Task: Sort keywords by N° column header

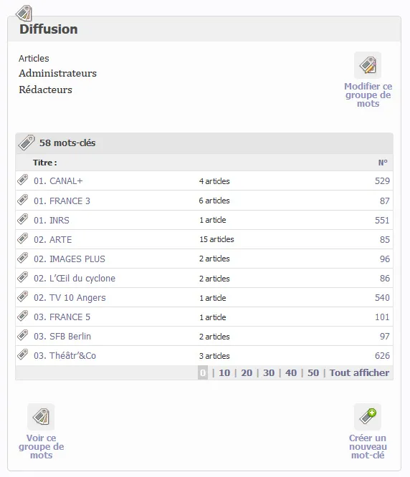Action: 383,163
